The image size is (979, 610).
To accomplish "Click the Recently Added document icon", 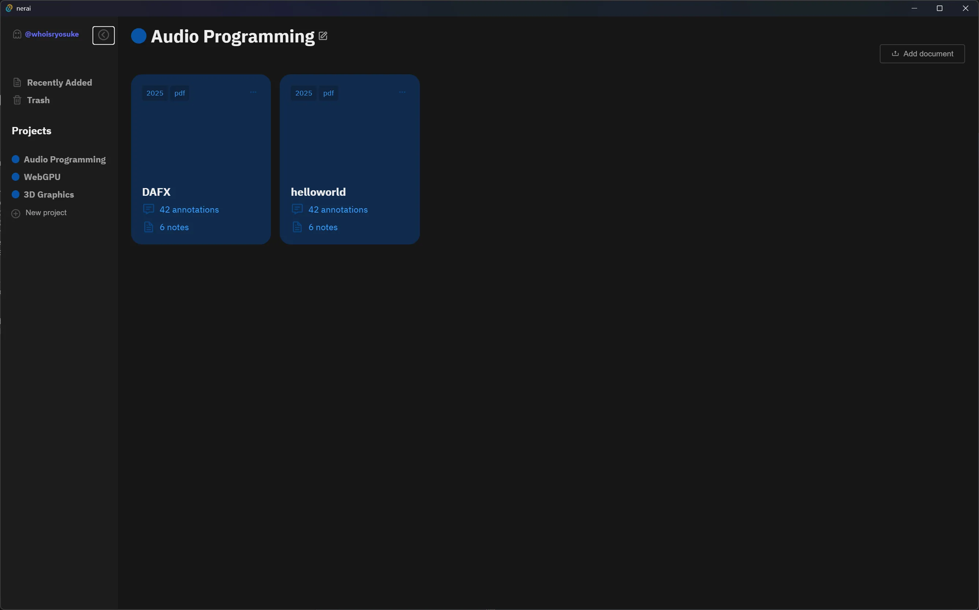I will coord(17,82).
